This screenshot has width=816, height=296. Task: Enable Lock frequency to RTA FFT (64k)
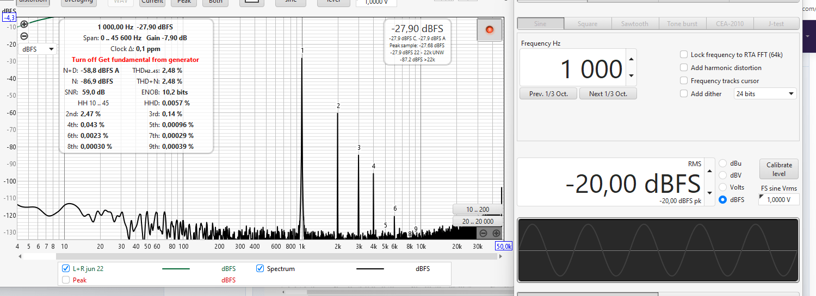[x=684, y=55]
